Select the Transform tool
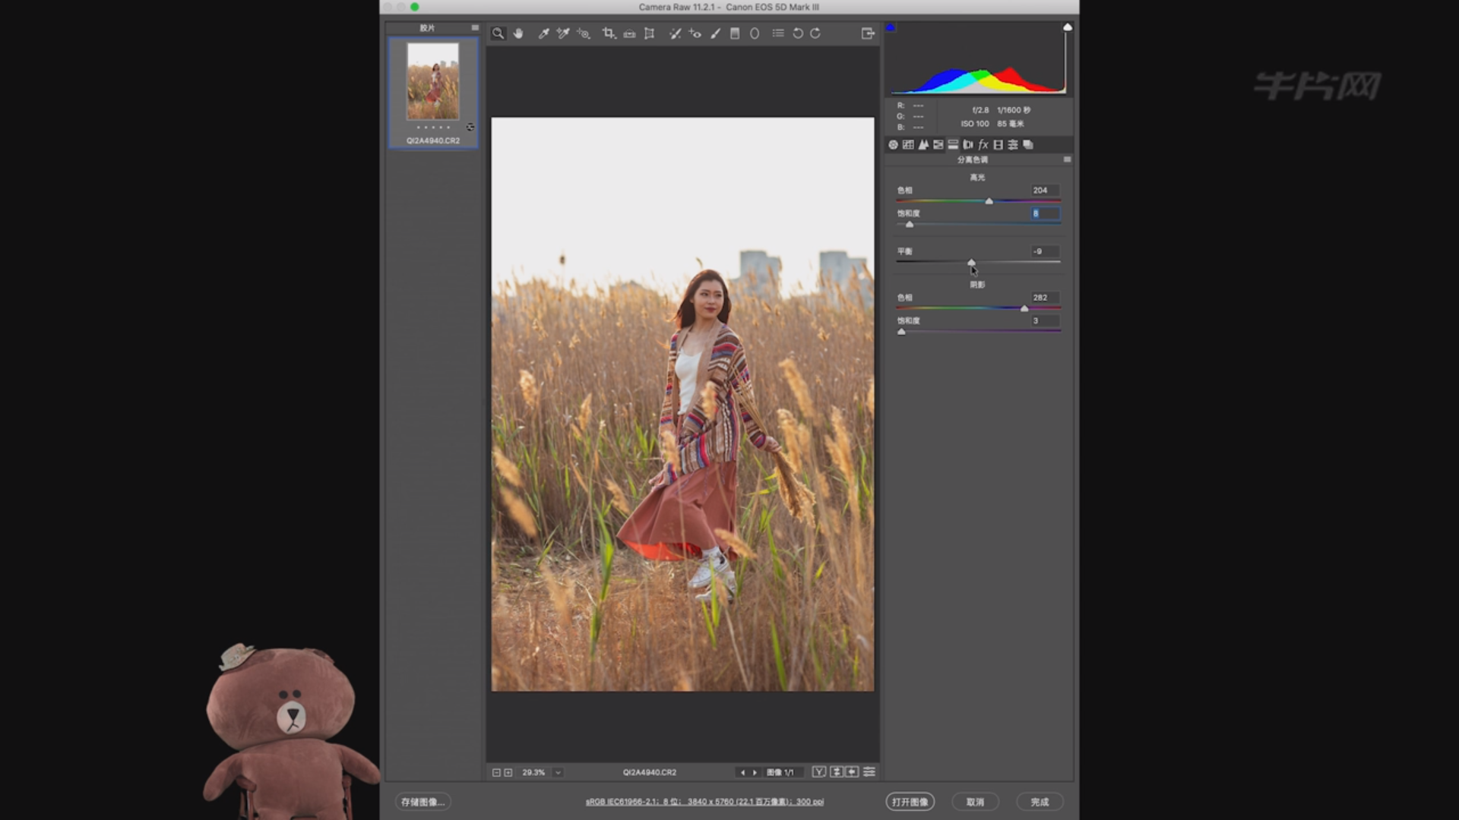 [649, 33]
